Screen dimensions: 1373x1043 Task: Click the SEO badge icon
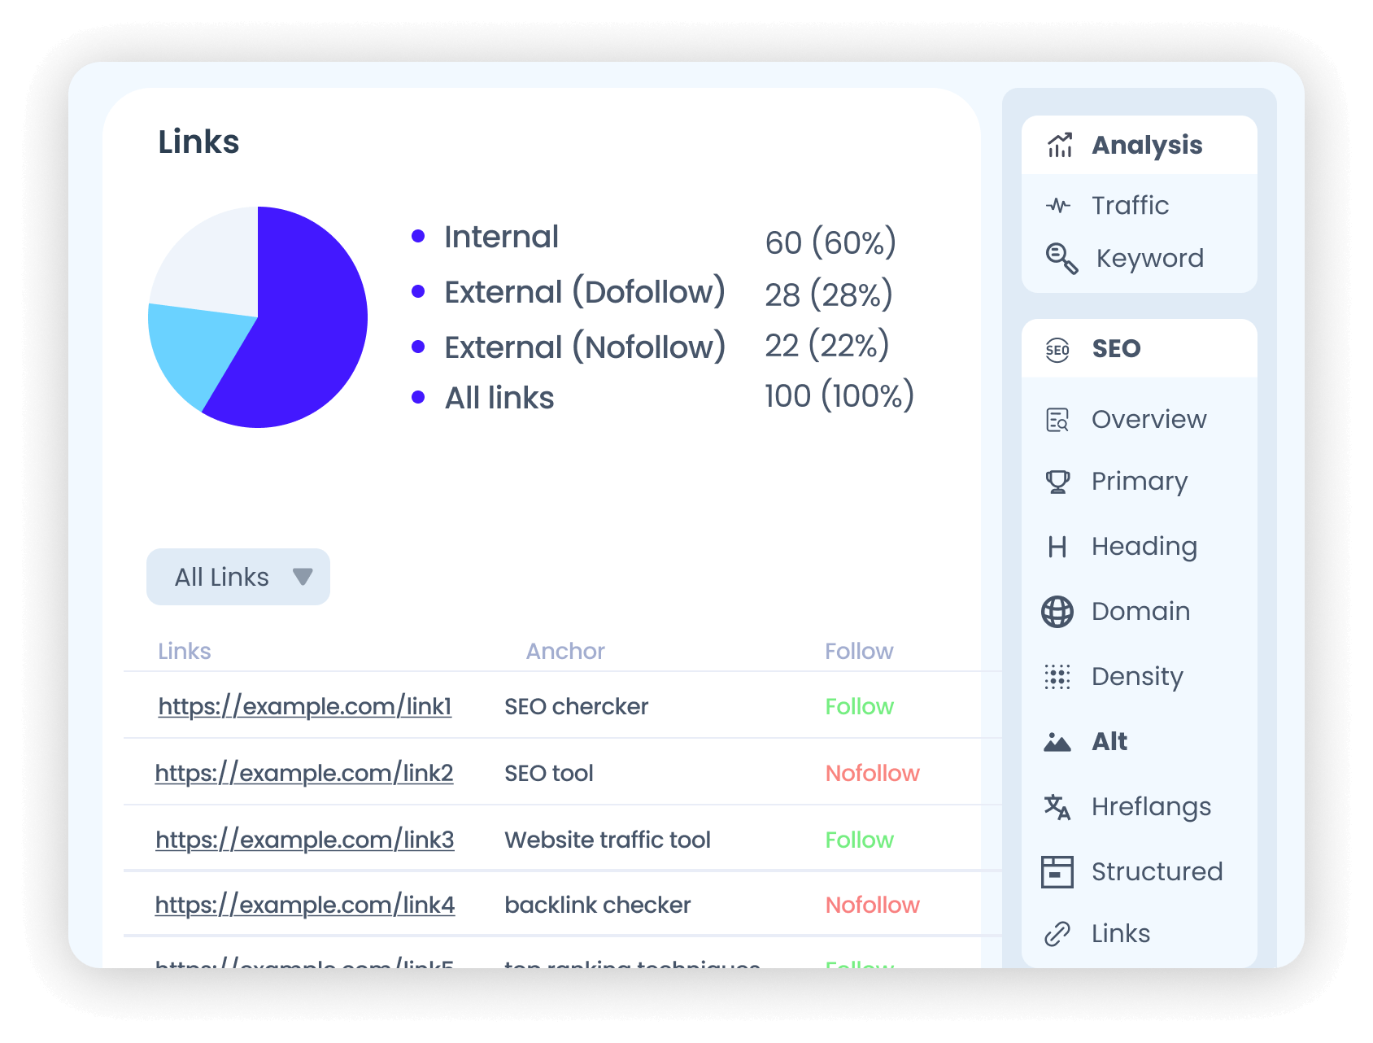[x=1057, y=350]
